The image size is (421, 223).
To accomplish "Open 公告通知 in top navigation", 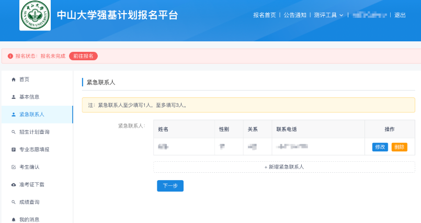I will tap(295, 15).
